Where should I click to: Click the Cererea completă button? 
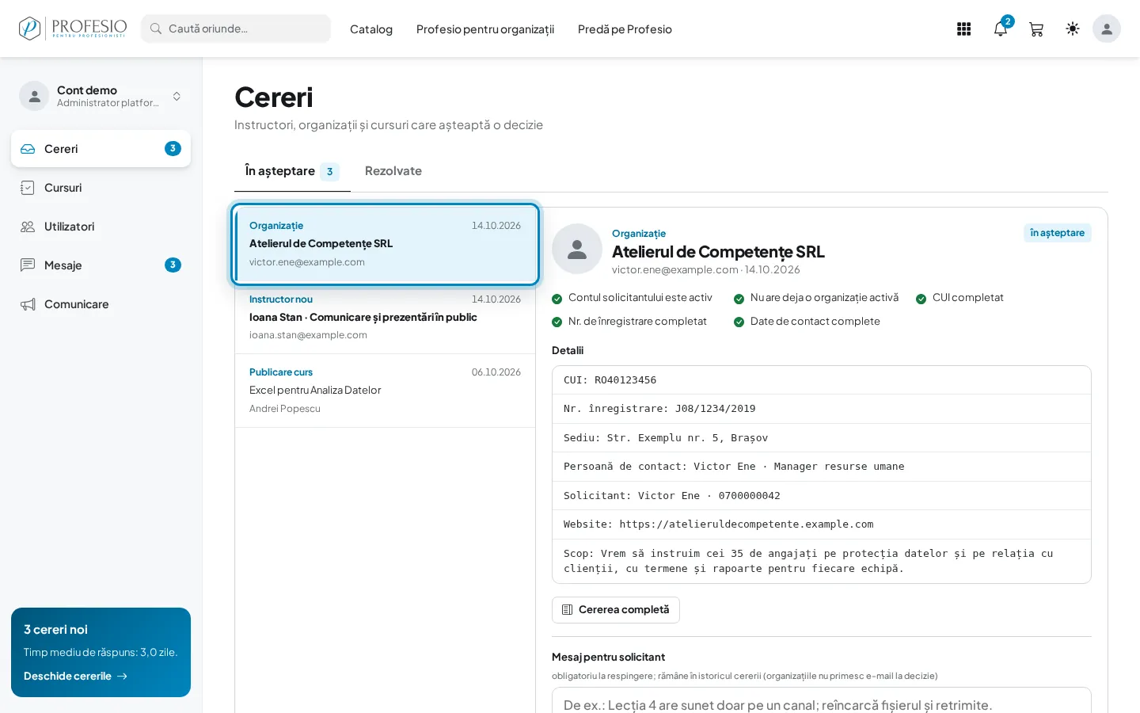tap(616, 610)
